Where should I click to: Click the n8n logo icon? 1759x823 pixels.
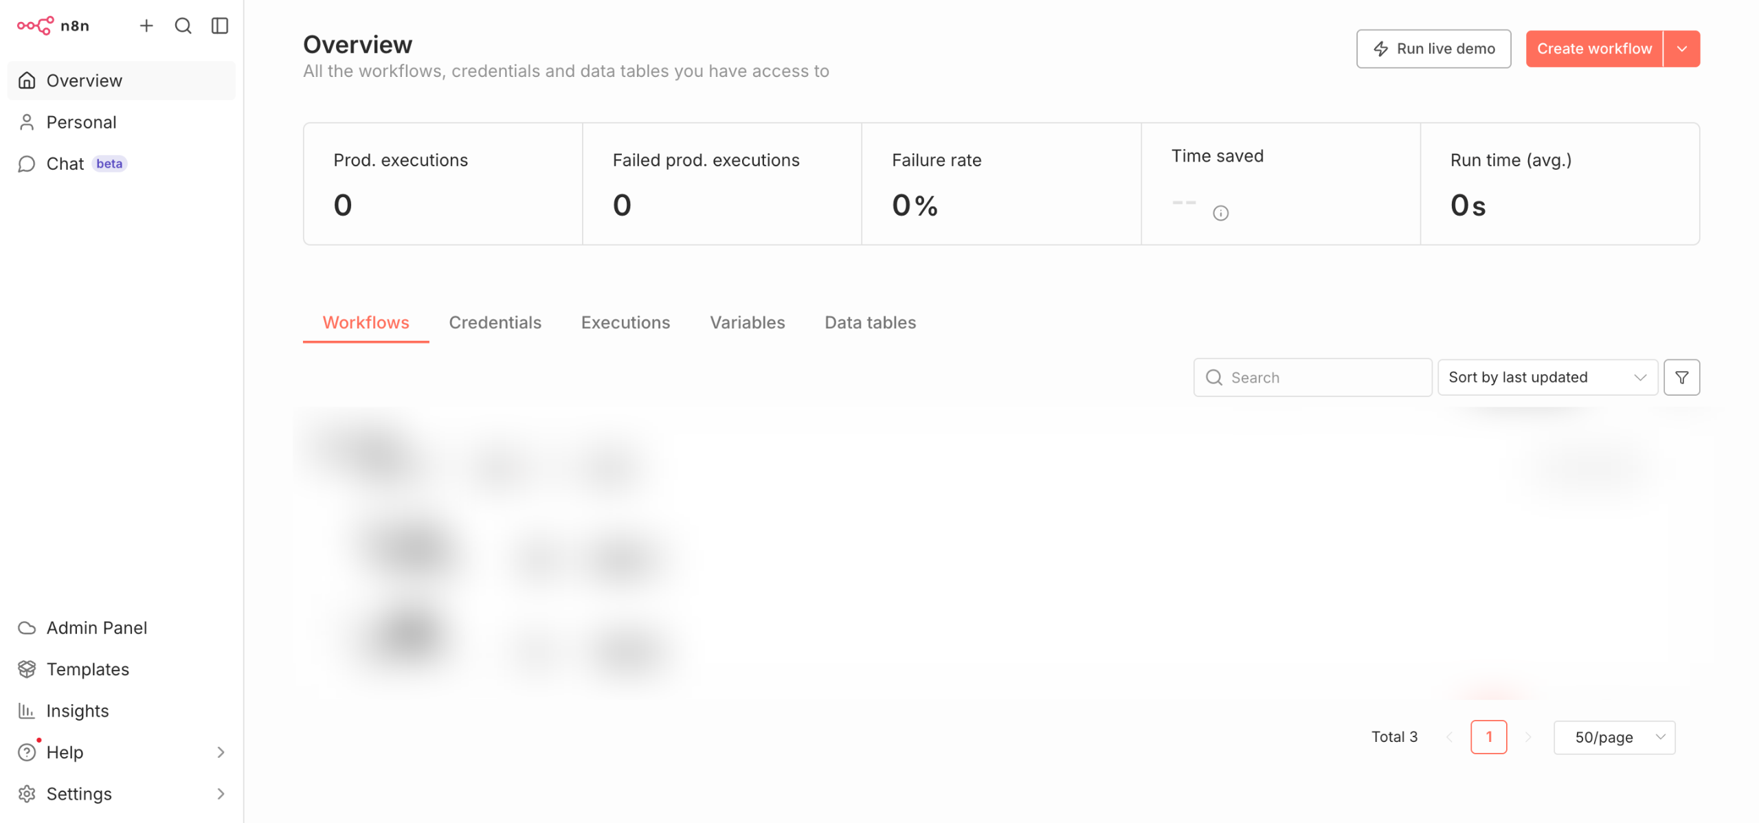(36, 26)
